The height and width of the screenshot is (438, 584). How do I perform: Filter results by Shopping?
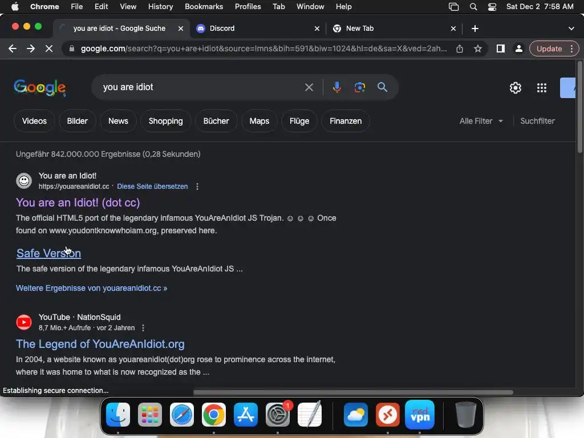click(166, 121)
